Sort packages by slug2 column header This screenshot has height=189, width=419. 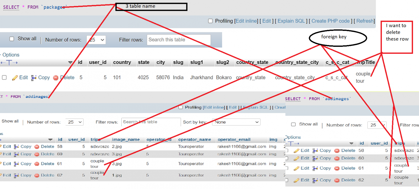[x=223, y=62]
